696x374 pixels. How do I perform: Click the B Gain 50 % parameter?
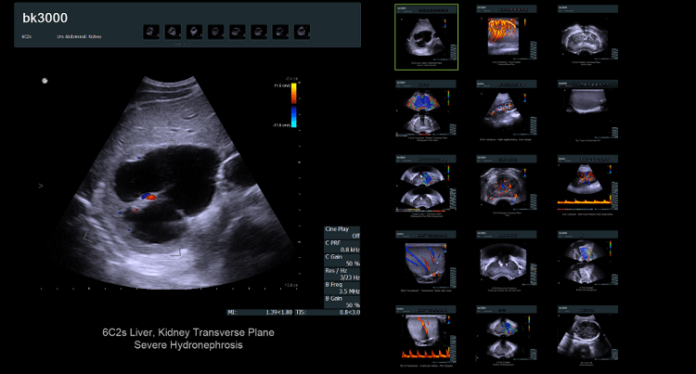tap(342, 301)
